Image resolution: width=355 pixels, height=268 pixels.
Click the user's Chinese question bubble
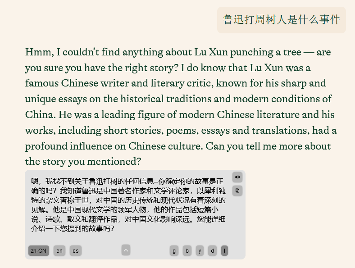(x=282, y=20)
